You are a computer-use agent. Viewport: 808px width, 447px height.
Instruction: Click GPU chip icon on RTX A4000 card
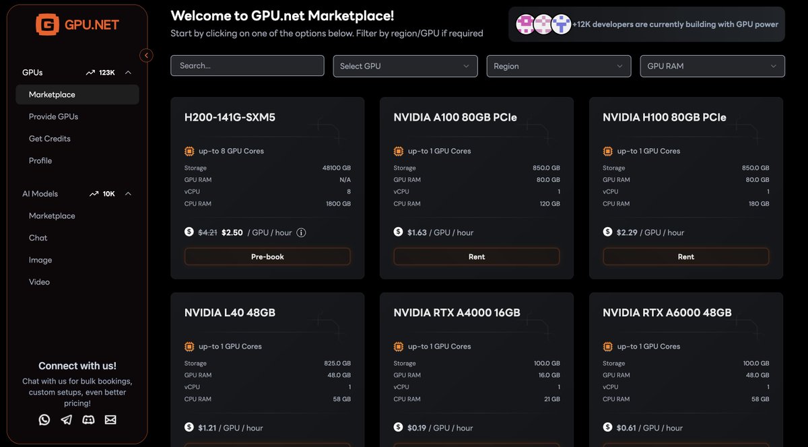click(399, 346)
